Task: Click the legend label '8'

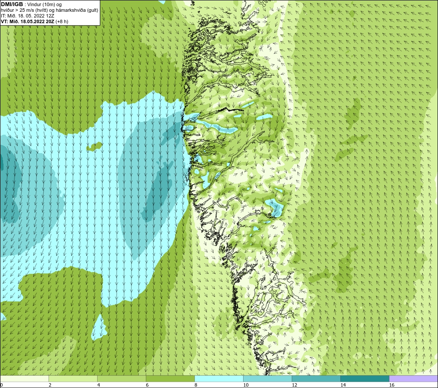Action: (x=196, y=385)
